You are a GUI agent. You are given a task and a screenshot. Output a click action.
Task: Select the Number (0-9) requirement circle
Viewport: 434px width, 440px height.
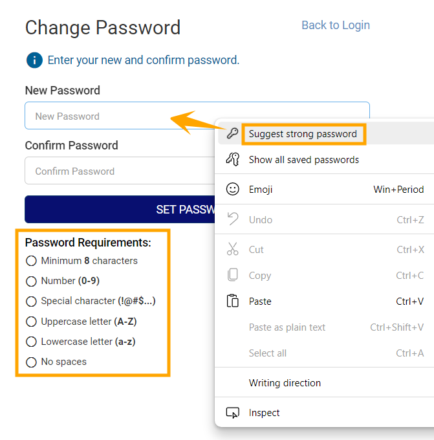[x=31, y=281]
